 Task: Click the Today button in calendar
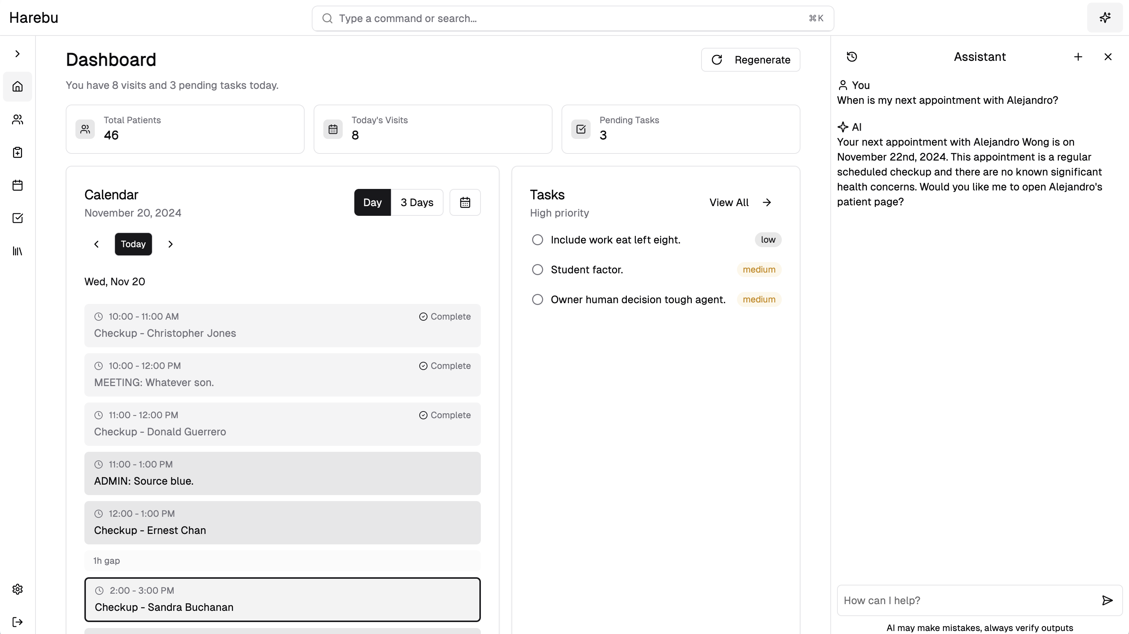coord(133,244)
